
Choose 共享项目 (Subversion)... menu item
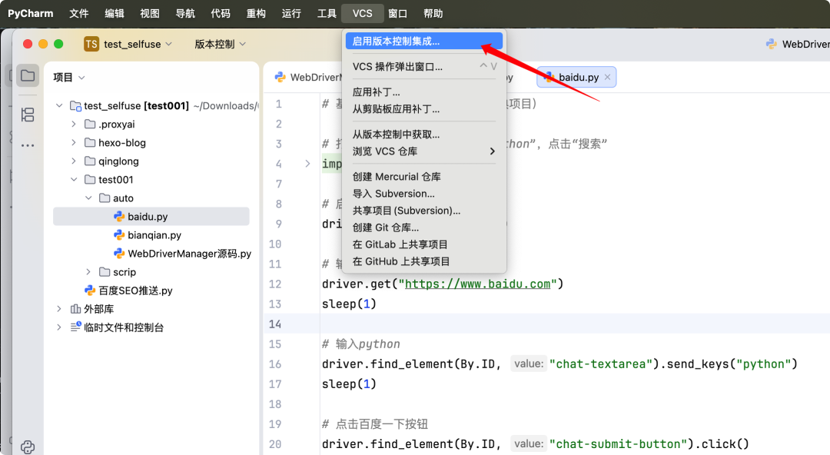[x=423, y=211]
